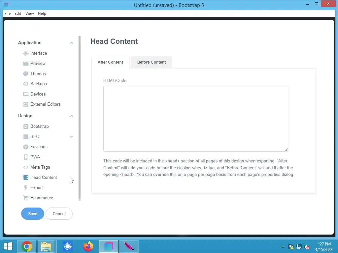
Task: Select Backups settings label
Action: 38,84
